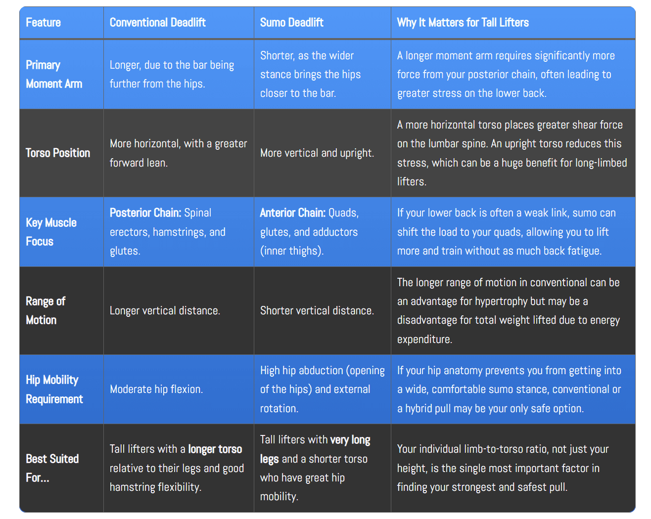Click the Feature column header
651x519 pixels.
[44, 23]
